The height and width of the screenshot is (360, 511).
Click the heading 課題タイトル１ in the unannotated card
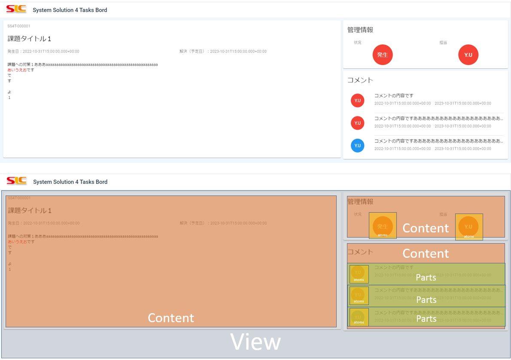[x=29, y=39]
